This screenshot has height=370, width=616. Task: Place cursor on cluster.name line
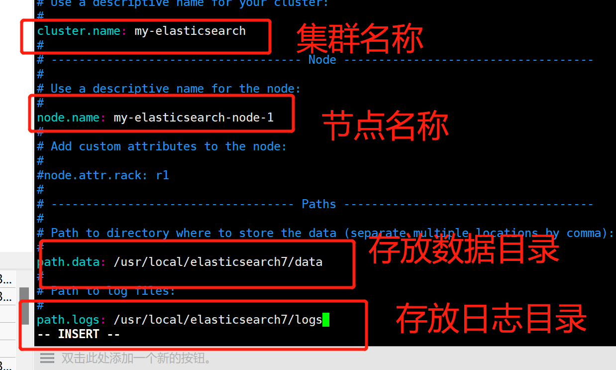[141, 31]
